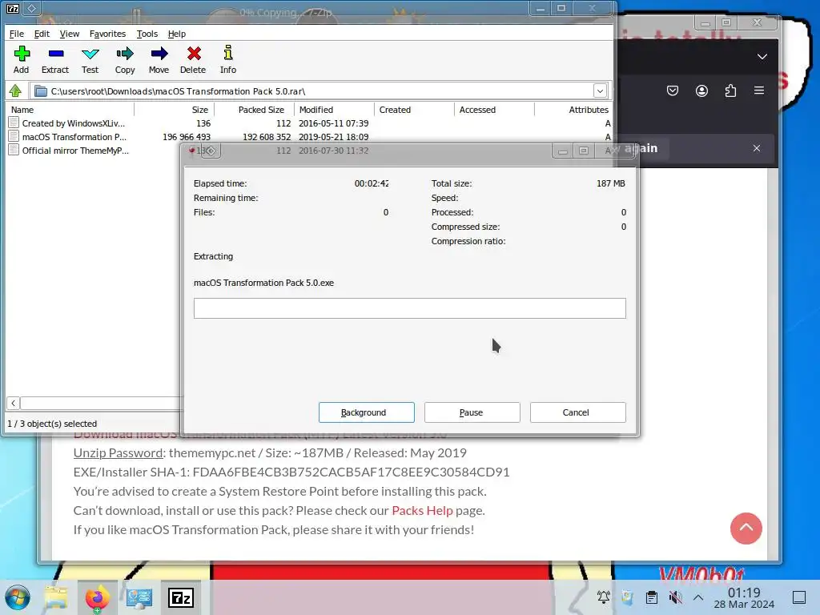Click the clipboard tray icon
820x615 pixels.
652,597
